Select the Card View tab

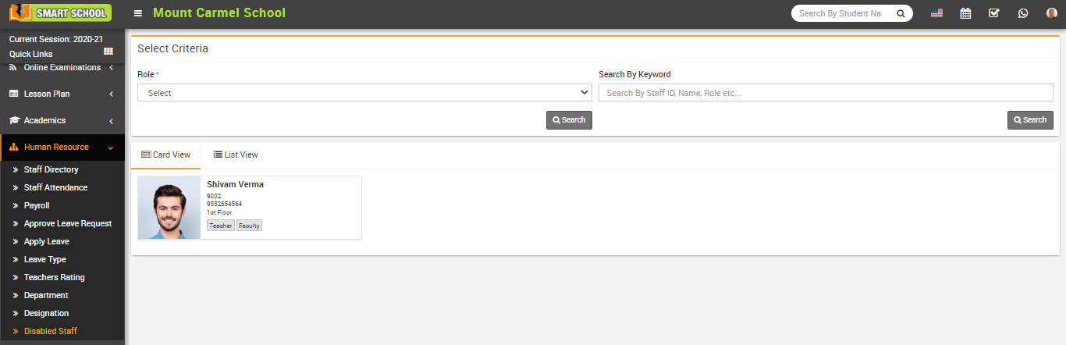click(x=165, y=155)
